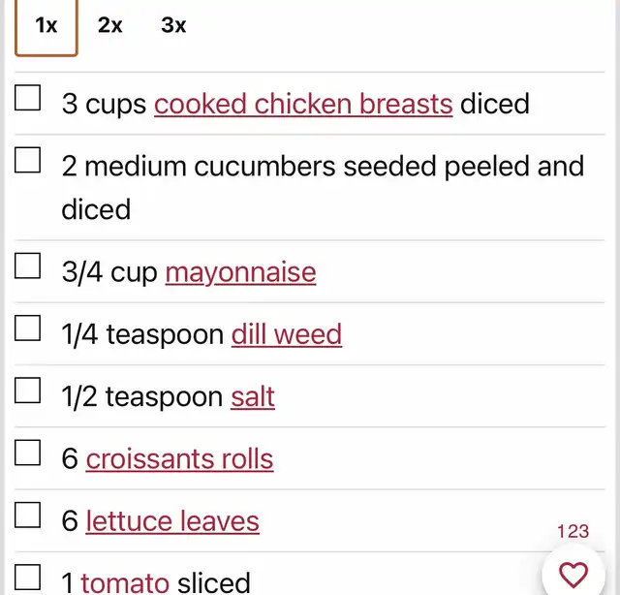The image size is (620, 595).
Task: Open the dill weed link
Action: coord(287,334)
